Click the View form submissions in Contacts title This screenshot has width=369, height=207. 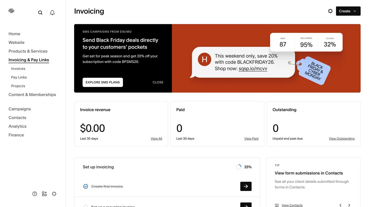pyautogui.click(x=309, y=173)
